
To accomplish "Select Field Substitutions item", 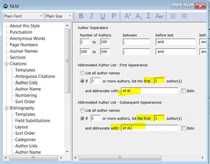I will point(33,121).
